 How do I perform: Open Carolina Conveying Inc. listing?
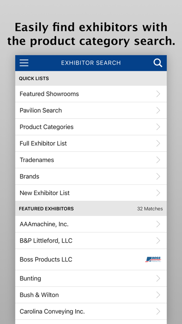91,311
